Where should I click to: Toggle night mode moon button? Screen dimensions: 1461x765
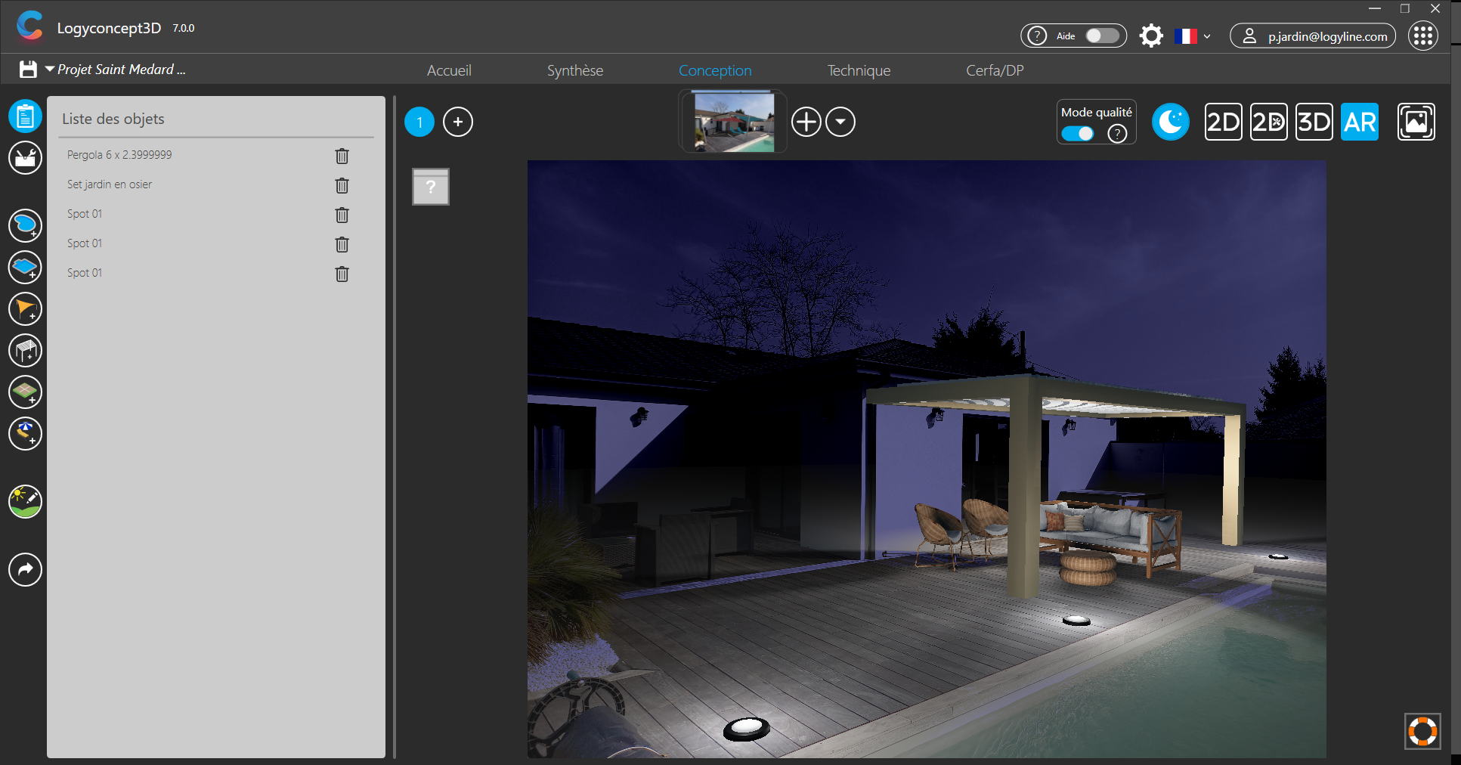pyautogui.click(x=1171, y=122)
